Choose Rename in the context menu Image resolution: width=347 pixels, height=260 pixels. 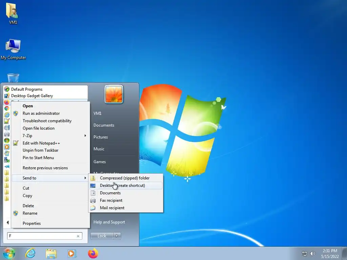pyautogui.click(x=51, y=213)
